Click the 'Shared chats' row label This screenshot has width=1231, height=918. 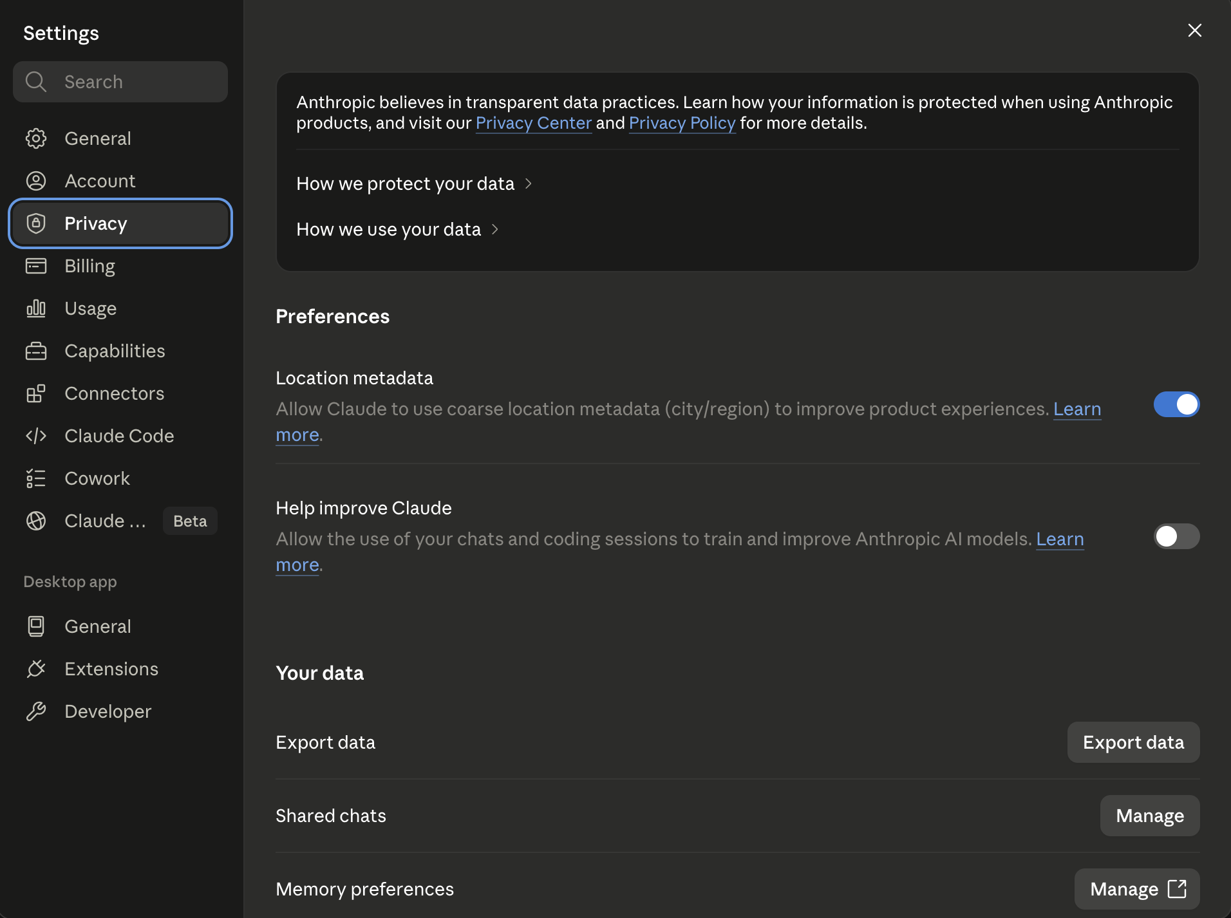click(331, 816)
